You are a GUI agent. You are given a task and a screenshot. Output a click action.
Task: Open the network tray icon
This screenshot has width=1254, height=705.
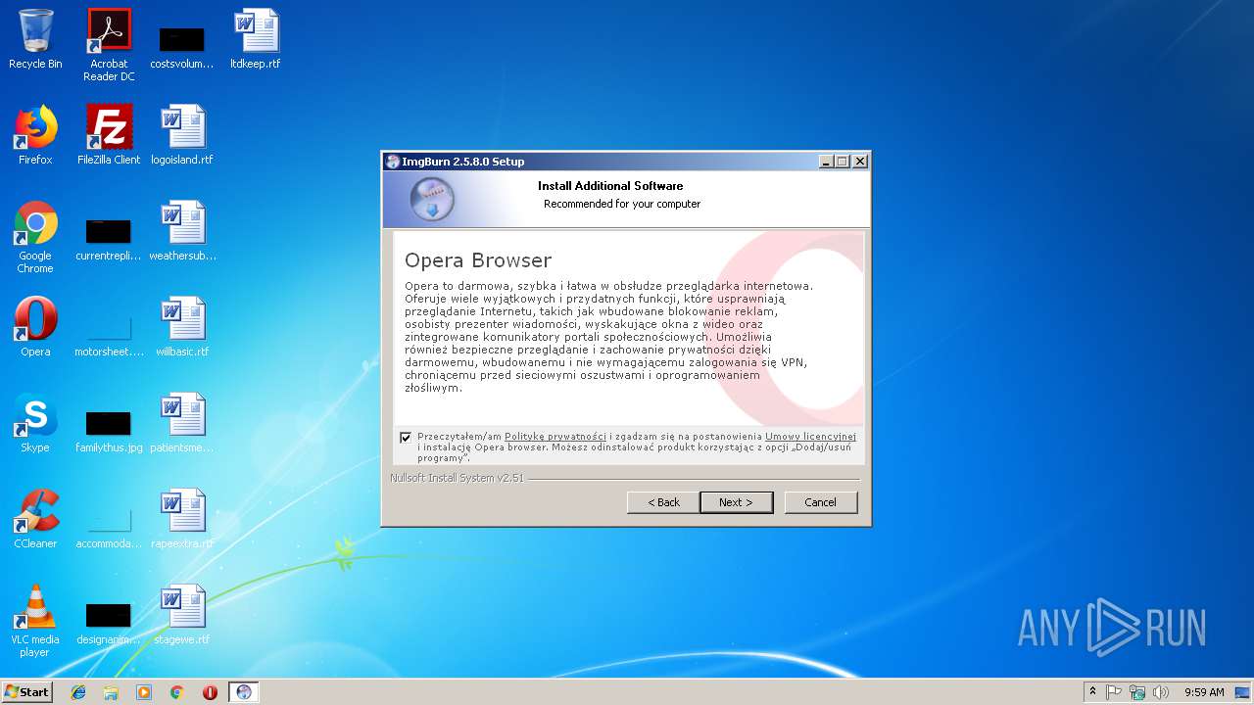click(1137, 692)
